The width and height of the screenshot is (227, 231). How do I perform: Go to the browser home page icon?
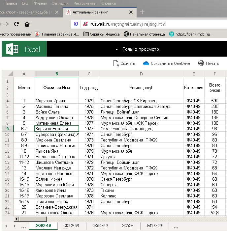[x=27, y=24]
